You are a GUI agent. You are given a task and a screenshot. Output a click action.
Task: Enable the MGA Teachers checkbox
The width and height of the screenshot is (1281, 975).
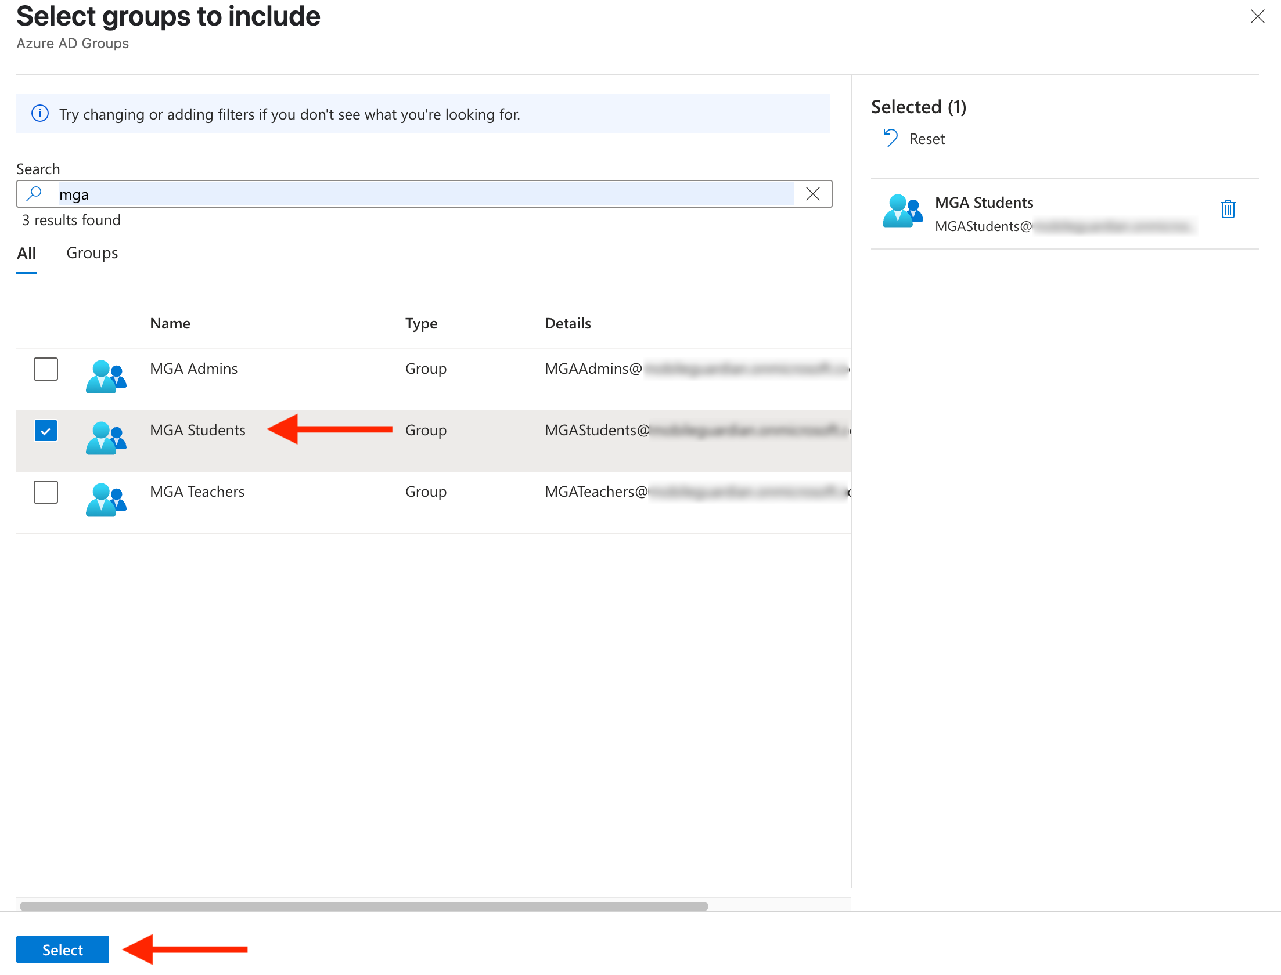click(46, 492)
